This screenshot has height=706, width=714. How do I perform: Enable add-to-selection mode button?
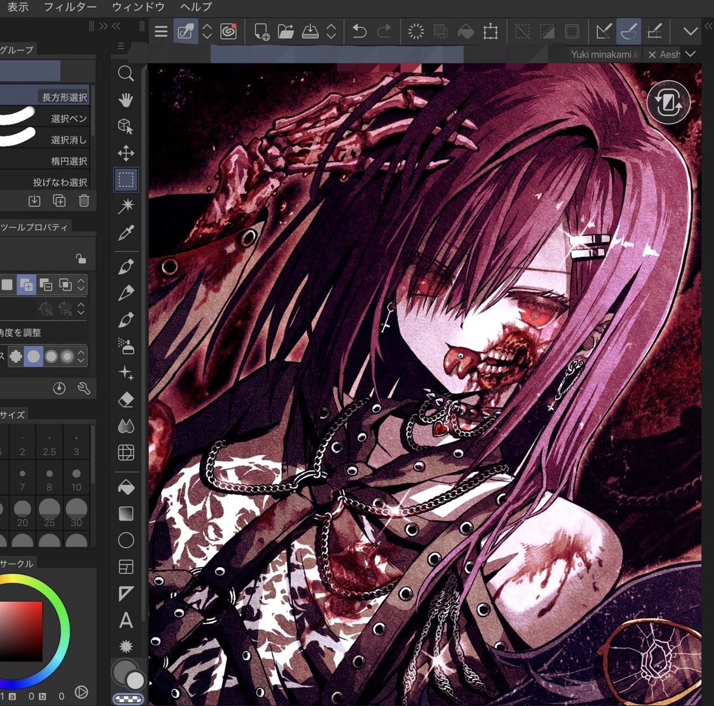(26, 285)
